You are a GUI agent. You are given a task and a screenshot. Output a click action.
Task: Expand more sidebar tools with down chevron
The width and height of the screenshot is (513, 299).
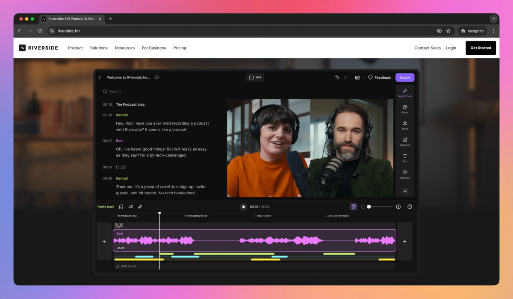[405, 191]
